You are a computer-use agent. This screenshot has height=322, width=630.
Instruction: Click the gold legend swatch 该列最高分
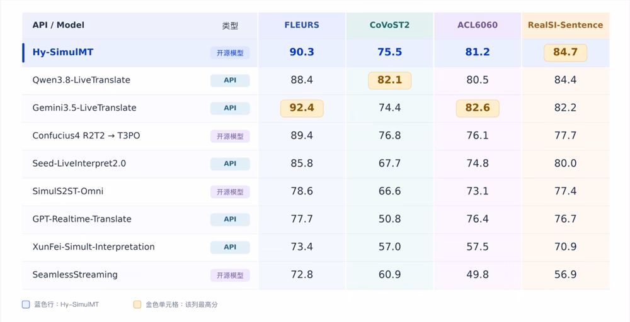click(x=137, y=304)
